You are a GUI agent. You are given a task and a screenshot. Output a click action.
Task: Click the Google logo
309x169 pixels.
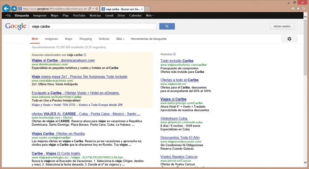[15, 26]
